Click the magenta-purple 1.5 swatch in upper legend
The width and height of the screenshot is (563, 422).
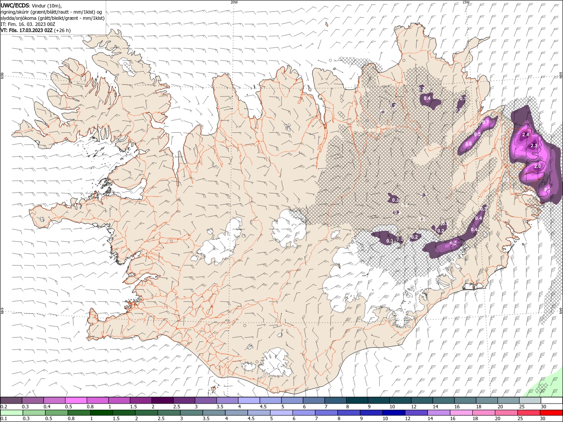pos(141,400)
